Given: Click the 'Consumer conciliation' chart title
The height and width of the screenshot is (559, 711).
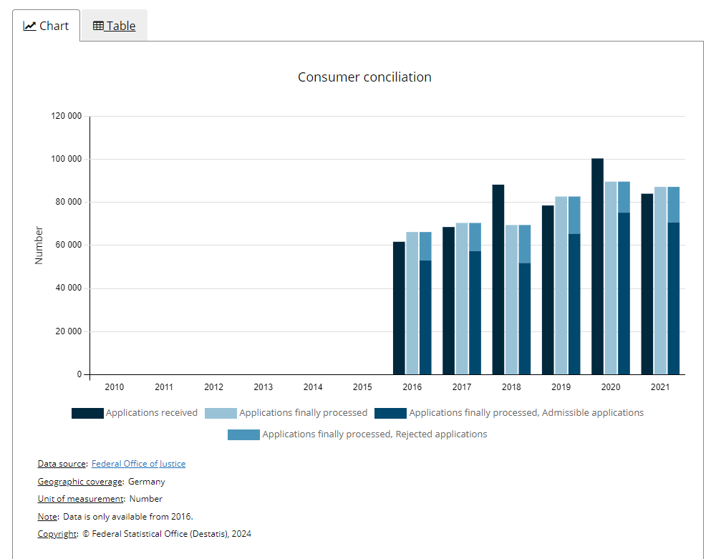Looking at the screenshot, I should [364, 77].
